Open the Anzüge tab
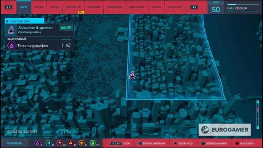Screen dimensions: 263x148 [39, 7]
